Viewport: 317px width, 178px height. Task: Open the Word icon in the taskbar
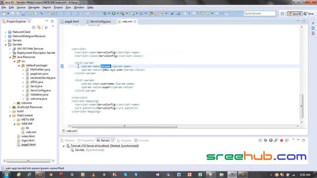point(179,175)
